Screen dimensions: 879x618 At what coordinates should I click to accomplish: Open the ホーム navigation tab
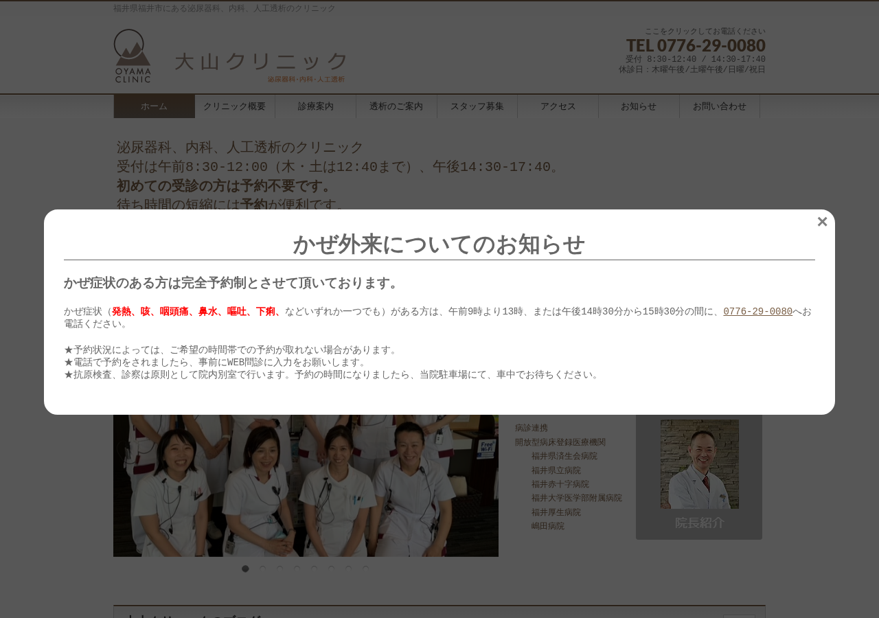154,106
